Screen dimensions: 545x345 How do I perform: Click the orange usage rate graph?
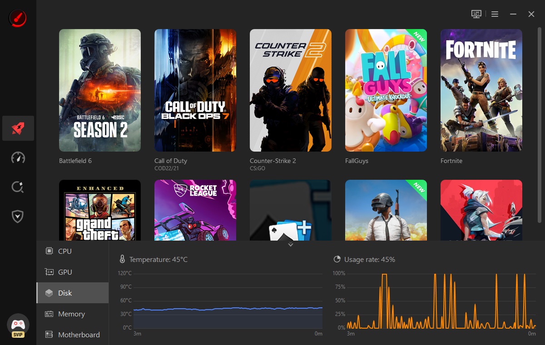pos(441,301)
